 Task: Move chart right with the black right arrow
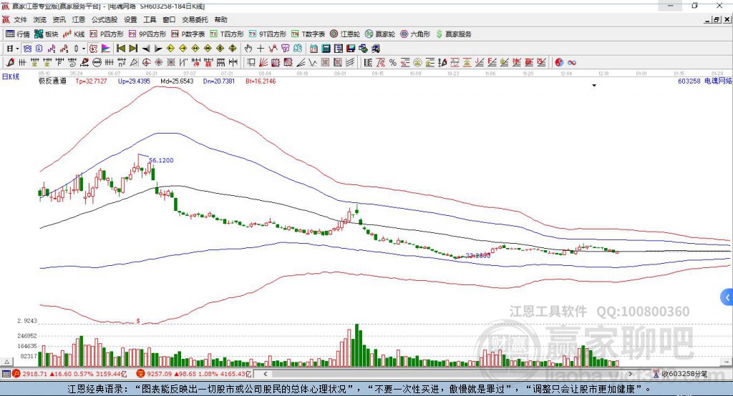[158, 49]
